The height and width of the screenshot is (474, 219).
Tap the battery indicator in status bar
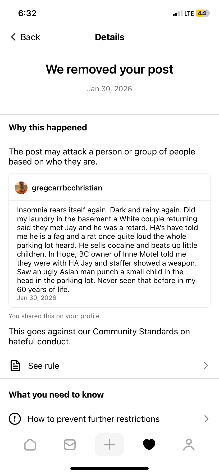click(x=203, y=13)
